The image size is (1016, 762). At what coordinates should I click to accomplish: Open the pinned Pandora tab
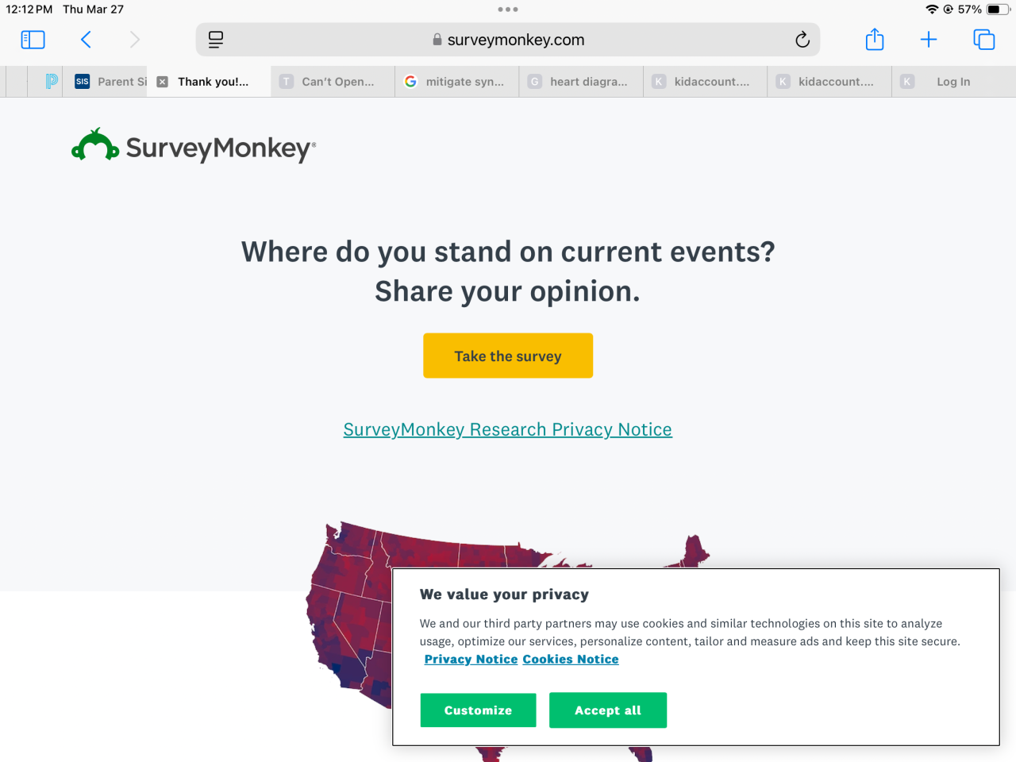tap(52, 82)
